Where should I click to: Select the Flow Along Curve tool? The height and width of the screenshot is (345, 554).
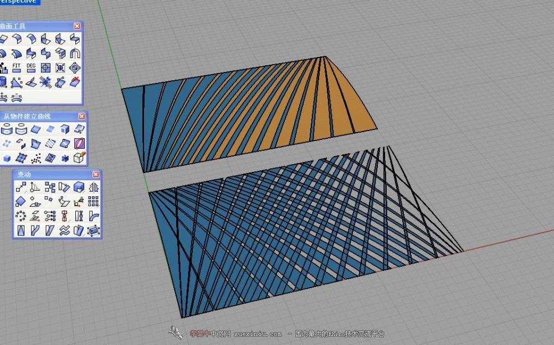(x=35, y=231)
